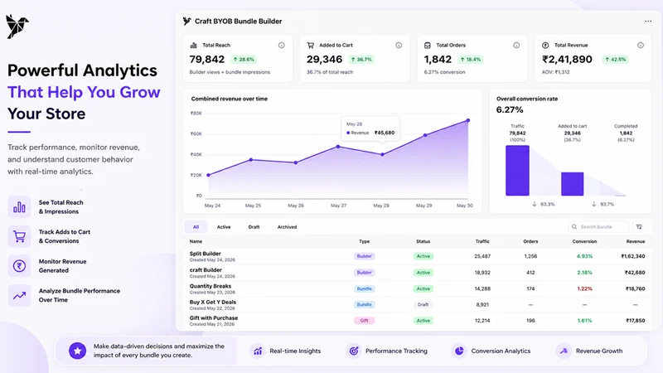The height and width of the screenshot is (373, 663).
Task: Click the bird logo in the Craft BYOB header
Action: pyautogui.click(x=187, y=22)
